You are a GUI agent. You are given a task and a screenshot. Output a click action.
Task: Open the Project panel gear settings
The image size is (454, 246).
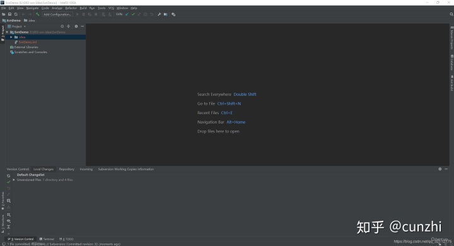coord(76,26)
